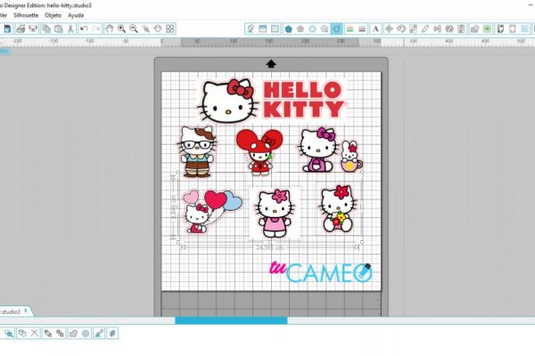Click the Send to Back icon

[60, 333]
